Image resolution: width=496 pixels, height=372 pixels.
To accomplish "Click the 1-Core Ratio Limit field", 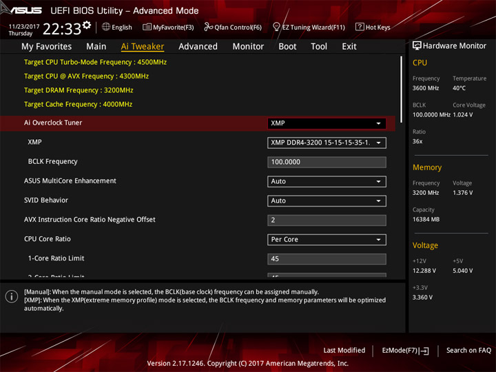I will coord(327,259).
